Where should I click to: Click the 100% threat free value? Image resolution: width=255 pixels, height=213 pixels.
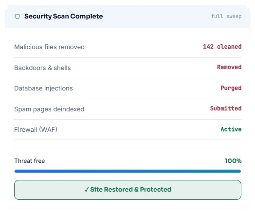pyautogui.click(x=233, y=161)
